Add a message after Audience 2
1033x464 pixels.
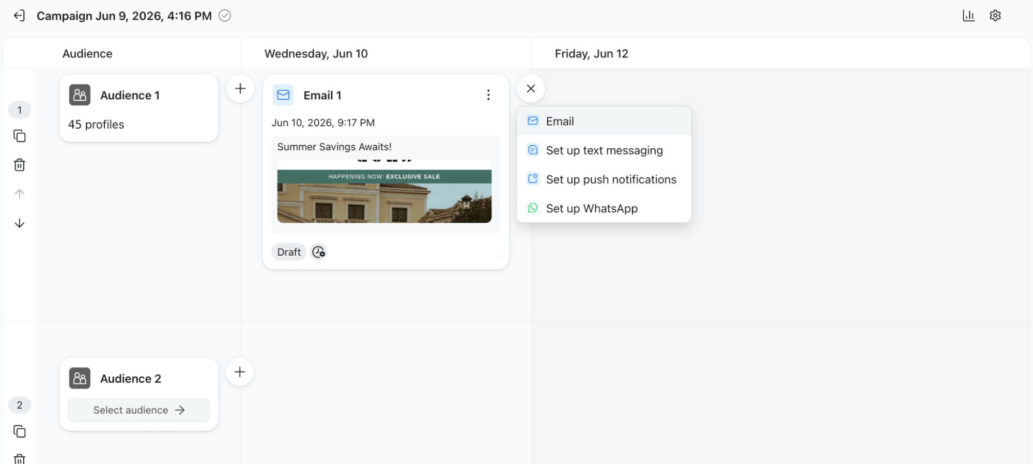pyautogui.click(x=240, y=372)
